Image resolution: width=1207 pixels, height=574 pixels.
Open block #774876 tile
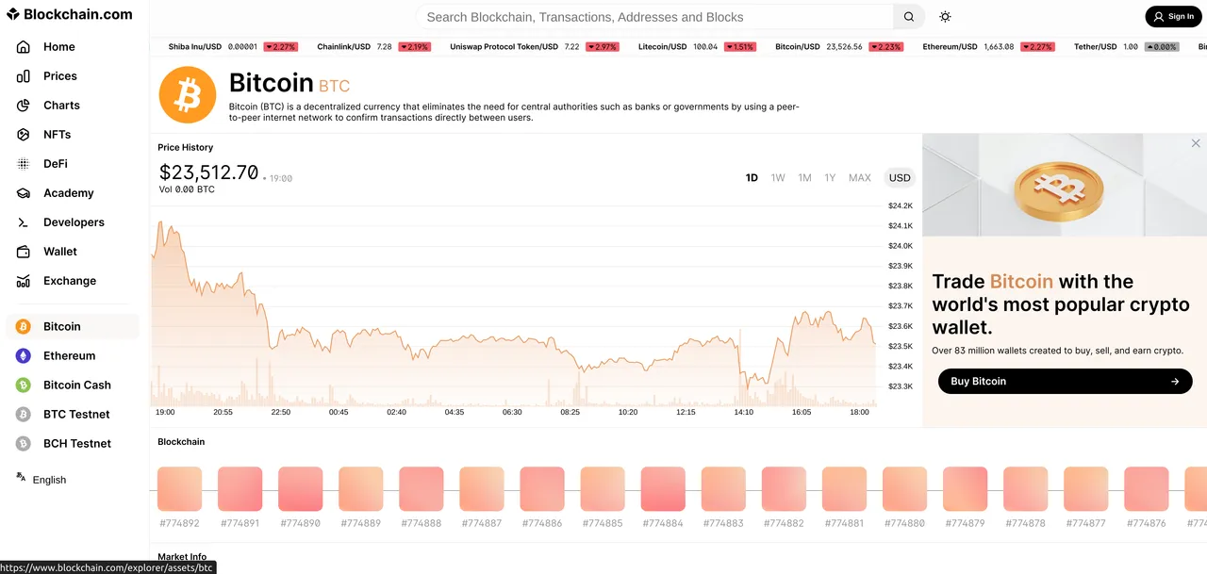pyautogui.click(x=1146, y=489)
